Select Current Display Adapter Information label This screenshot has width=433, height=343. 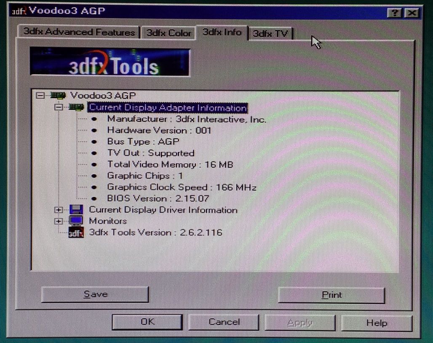pos(168,107)
